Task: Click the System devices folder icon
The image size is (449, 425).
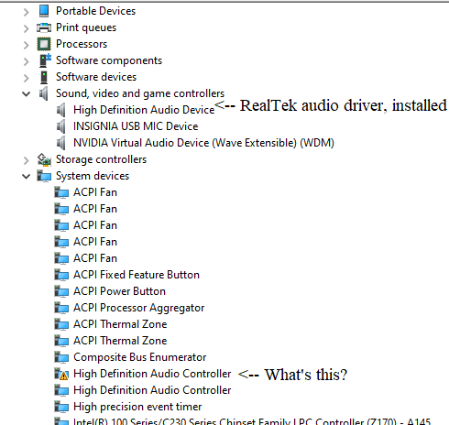Action: [44, 176]
